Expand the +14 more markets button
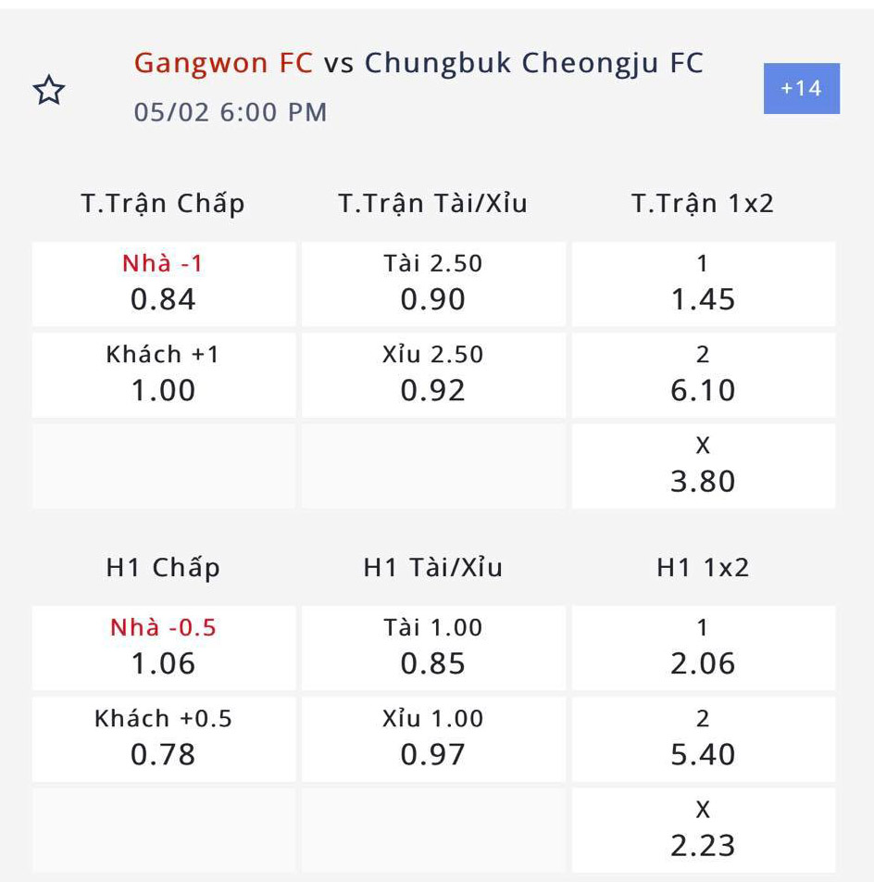 [x=801, y=88]
